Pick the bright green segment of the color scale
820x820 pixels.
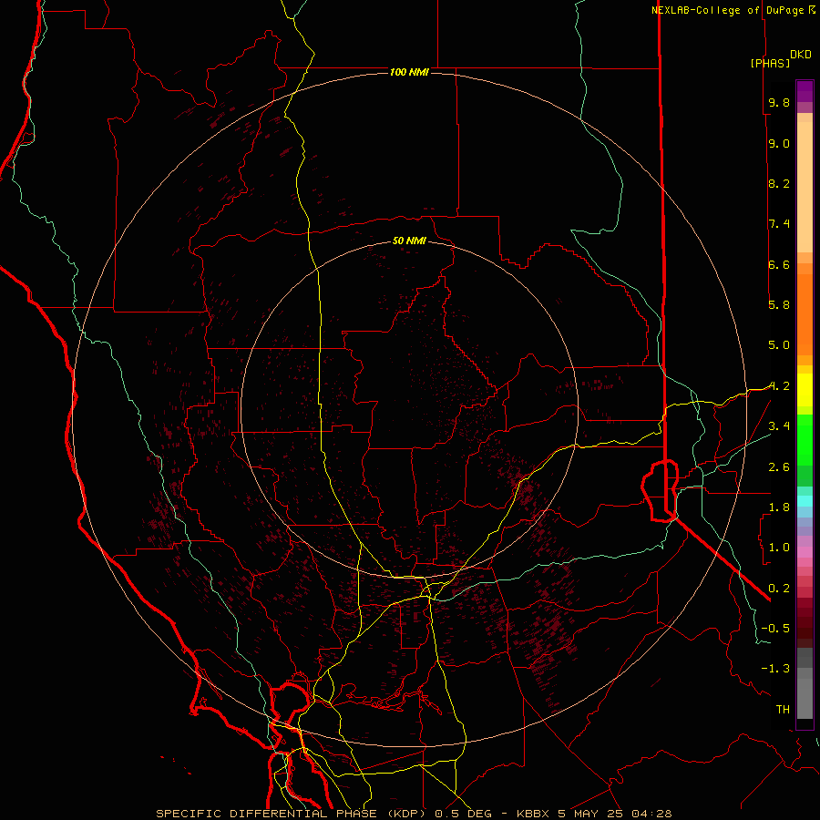(805, 440)
